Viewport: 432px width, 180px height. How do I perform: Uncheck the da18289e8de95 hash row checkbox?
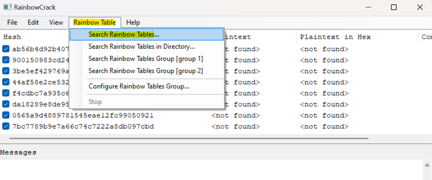[x=6, y=105]
